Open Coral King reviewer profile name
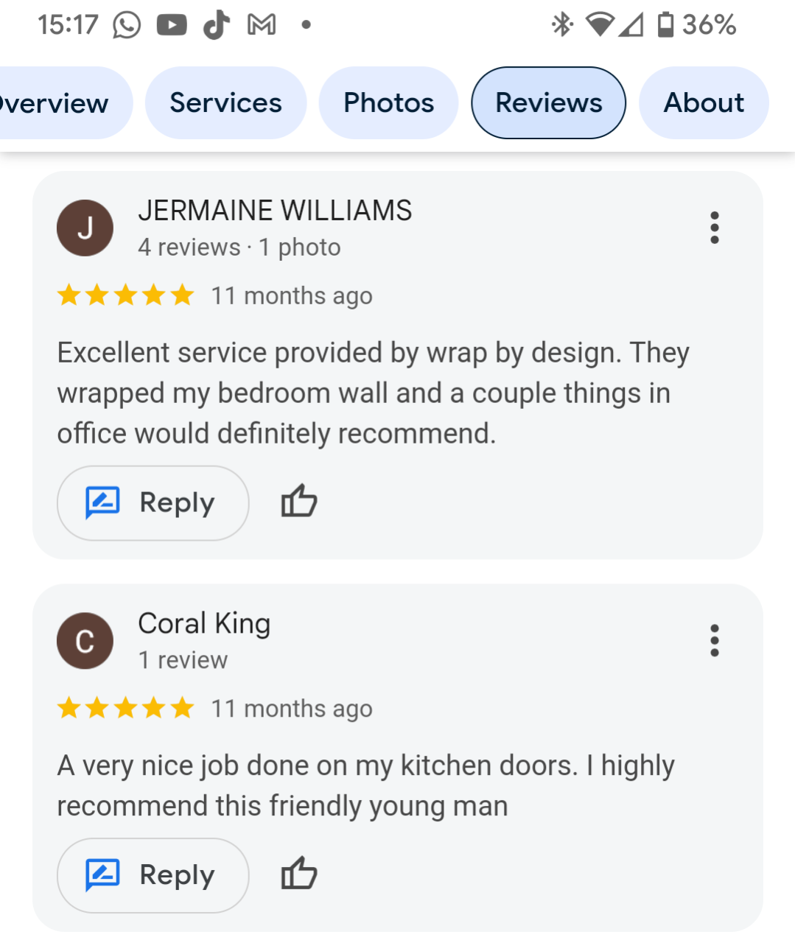Viewport: 795px width, 940px height. coord(204,623)
